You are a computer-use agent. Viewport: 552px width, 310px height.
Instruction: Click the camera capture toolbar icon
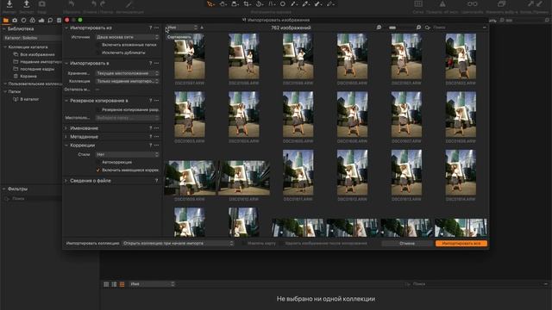coord(42,4)
